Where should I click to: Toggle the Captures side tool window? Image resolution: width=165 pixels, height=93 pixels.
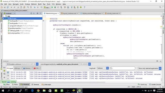click(x=1, y=39)
